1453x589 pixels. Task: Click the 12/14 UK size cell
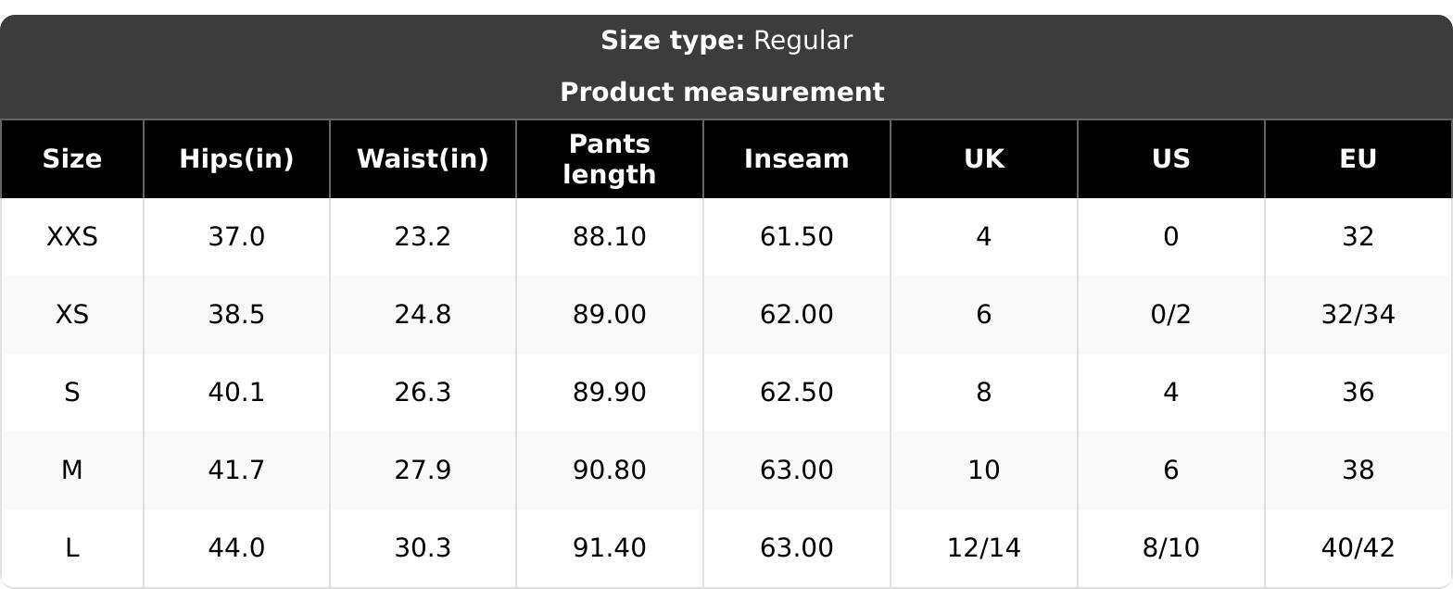(984, 548)
